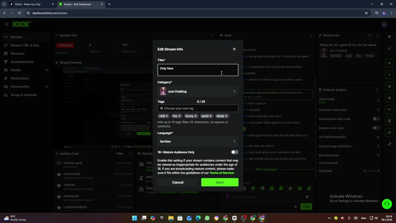Open WhatsApp from the taskbar
Image resolution: width=396 pixels, height=223 pixels.
(x=207, y=218)
